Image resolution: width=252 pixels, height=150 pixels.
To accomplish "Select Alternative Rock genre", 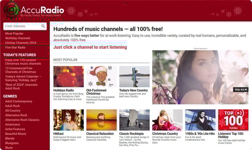I will pos(16,115).
